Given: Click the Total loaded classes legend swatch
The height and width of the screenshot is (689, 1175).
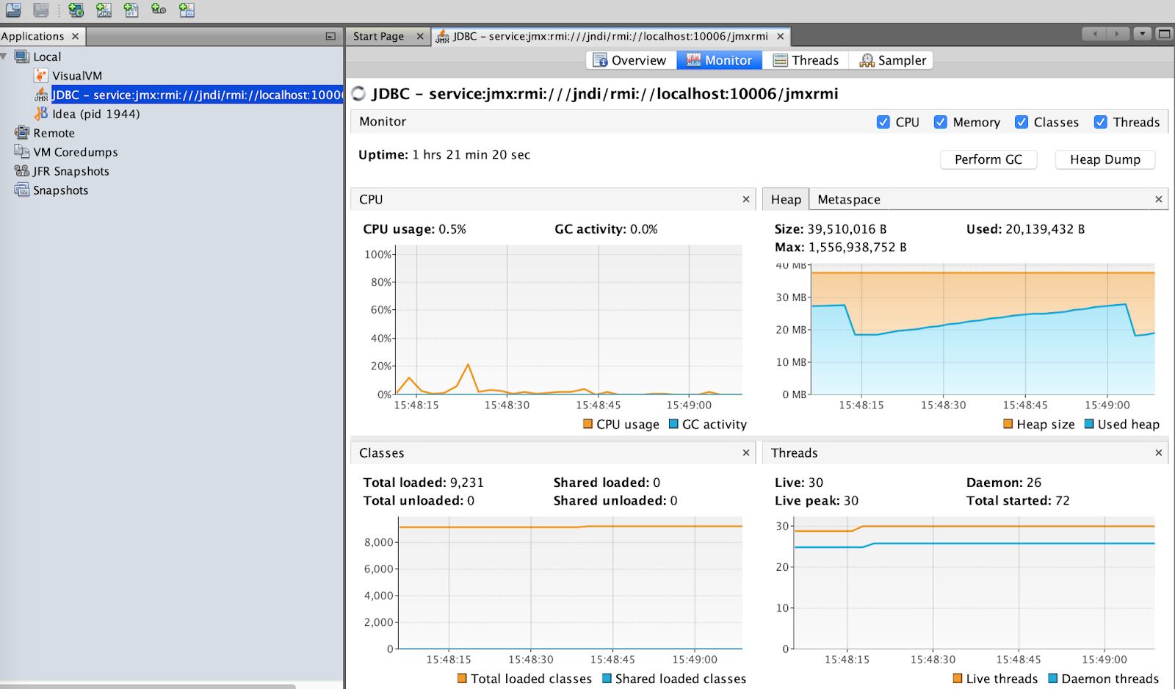Looking at the screenshot, I should pyautogui.click(x=462, y=679).
